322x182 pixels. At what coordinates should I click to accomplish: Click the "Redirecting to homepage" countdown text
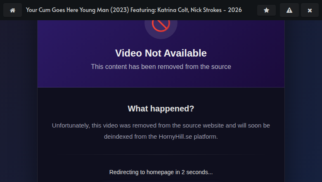[161, 172]
